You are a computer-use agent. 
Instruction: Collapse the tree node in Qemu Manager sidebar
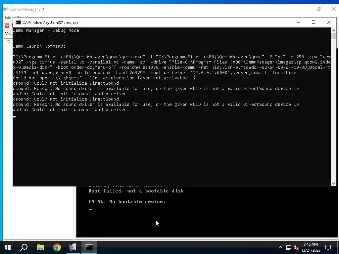(8, 42)
